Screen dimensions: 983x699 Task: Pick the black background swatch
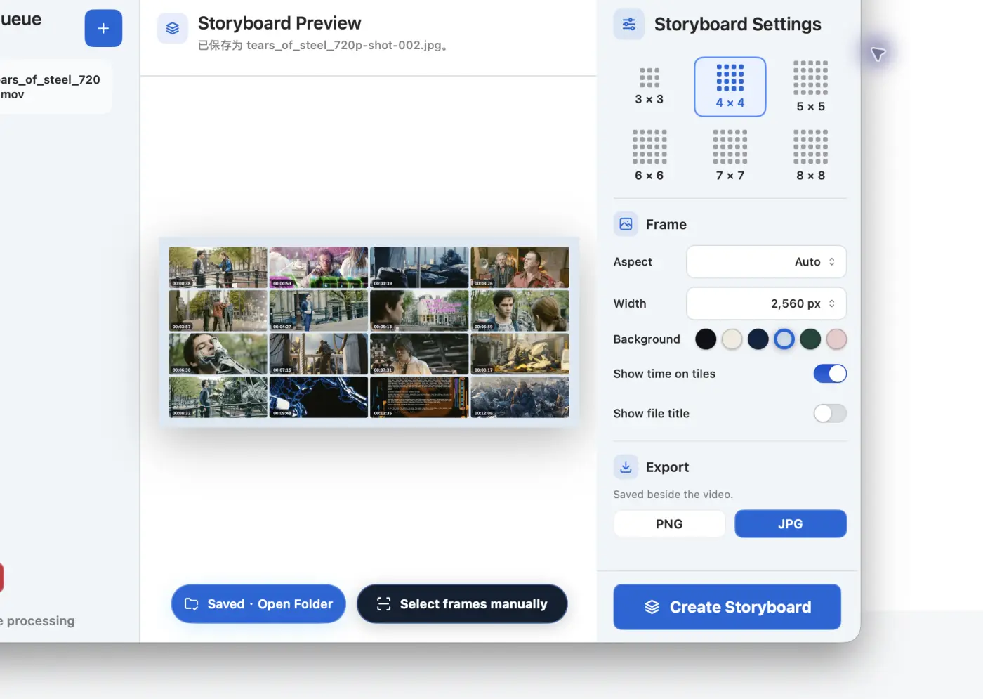706,339
